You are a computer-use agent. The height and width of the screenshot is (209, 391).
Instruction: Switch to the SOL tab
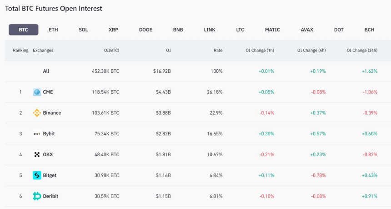[83, 30]
